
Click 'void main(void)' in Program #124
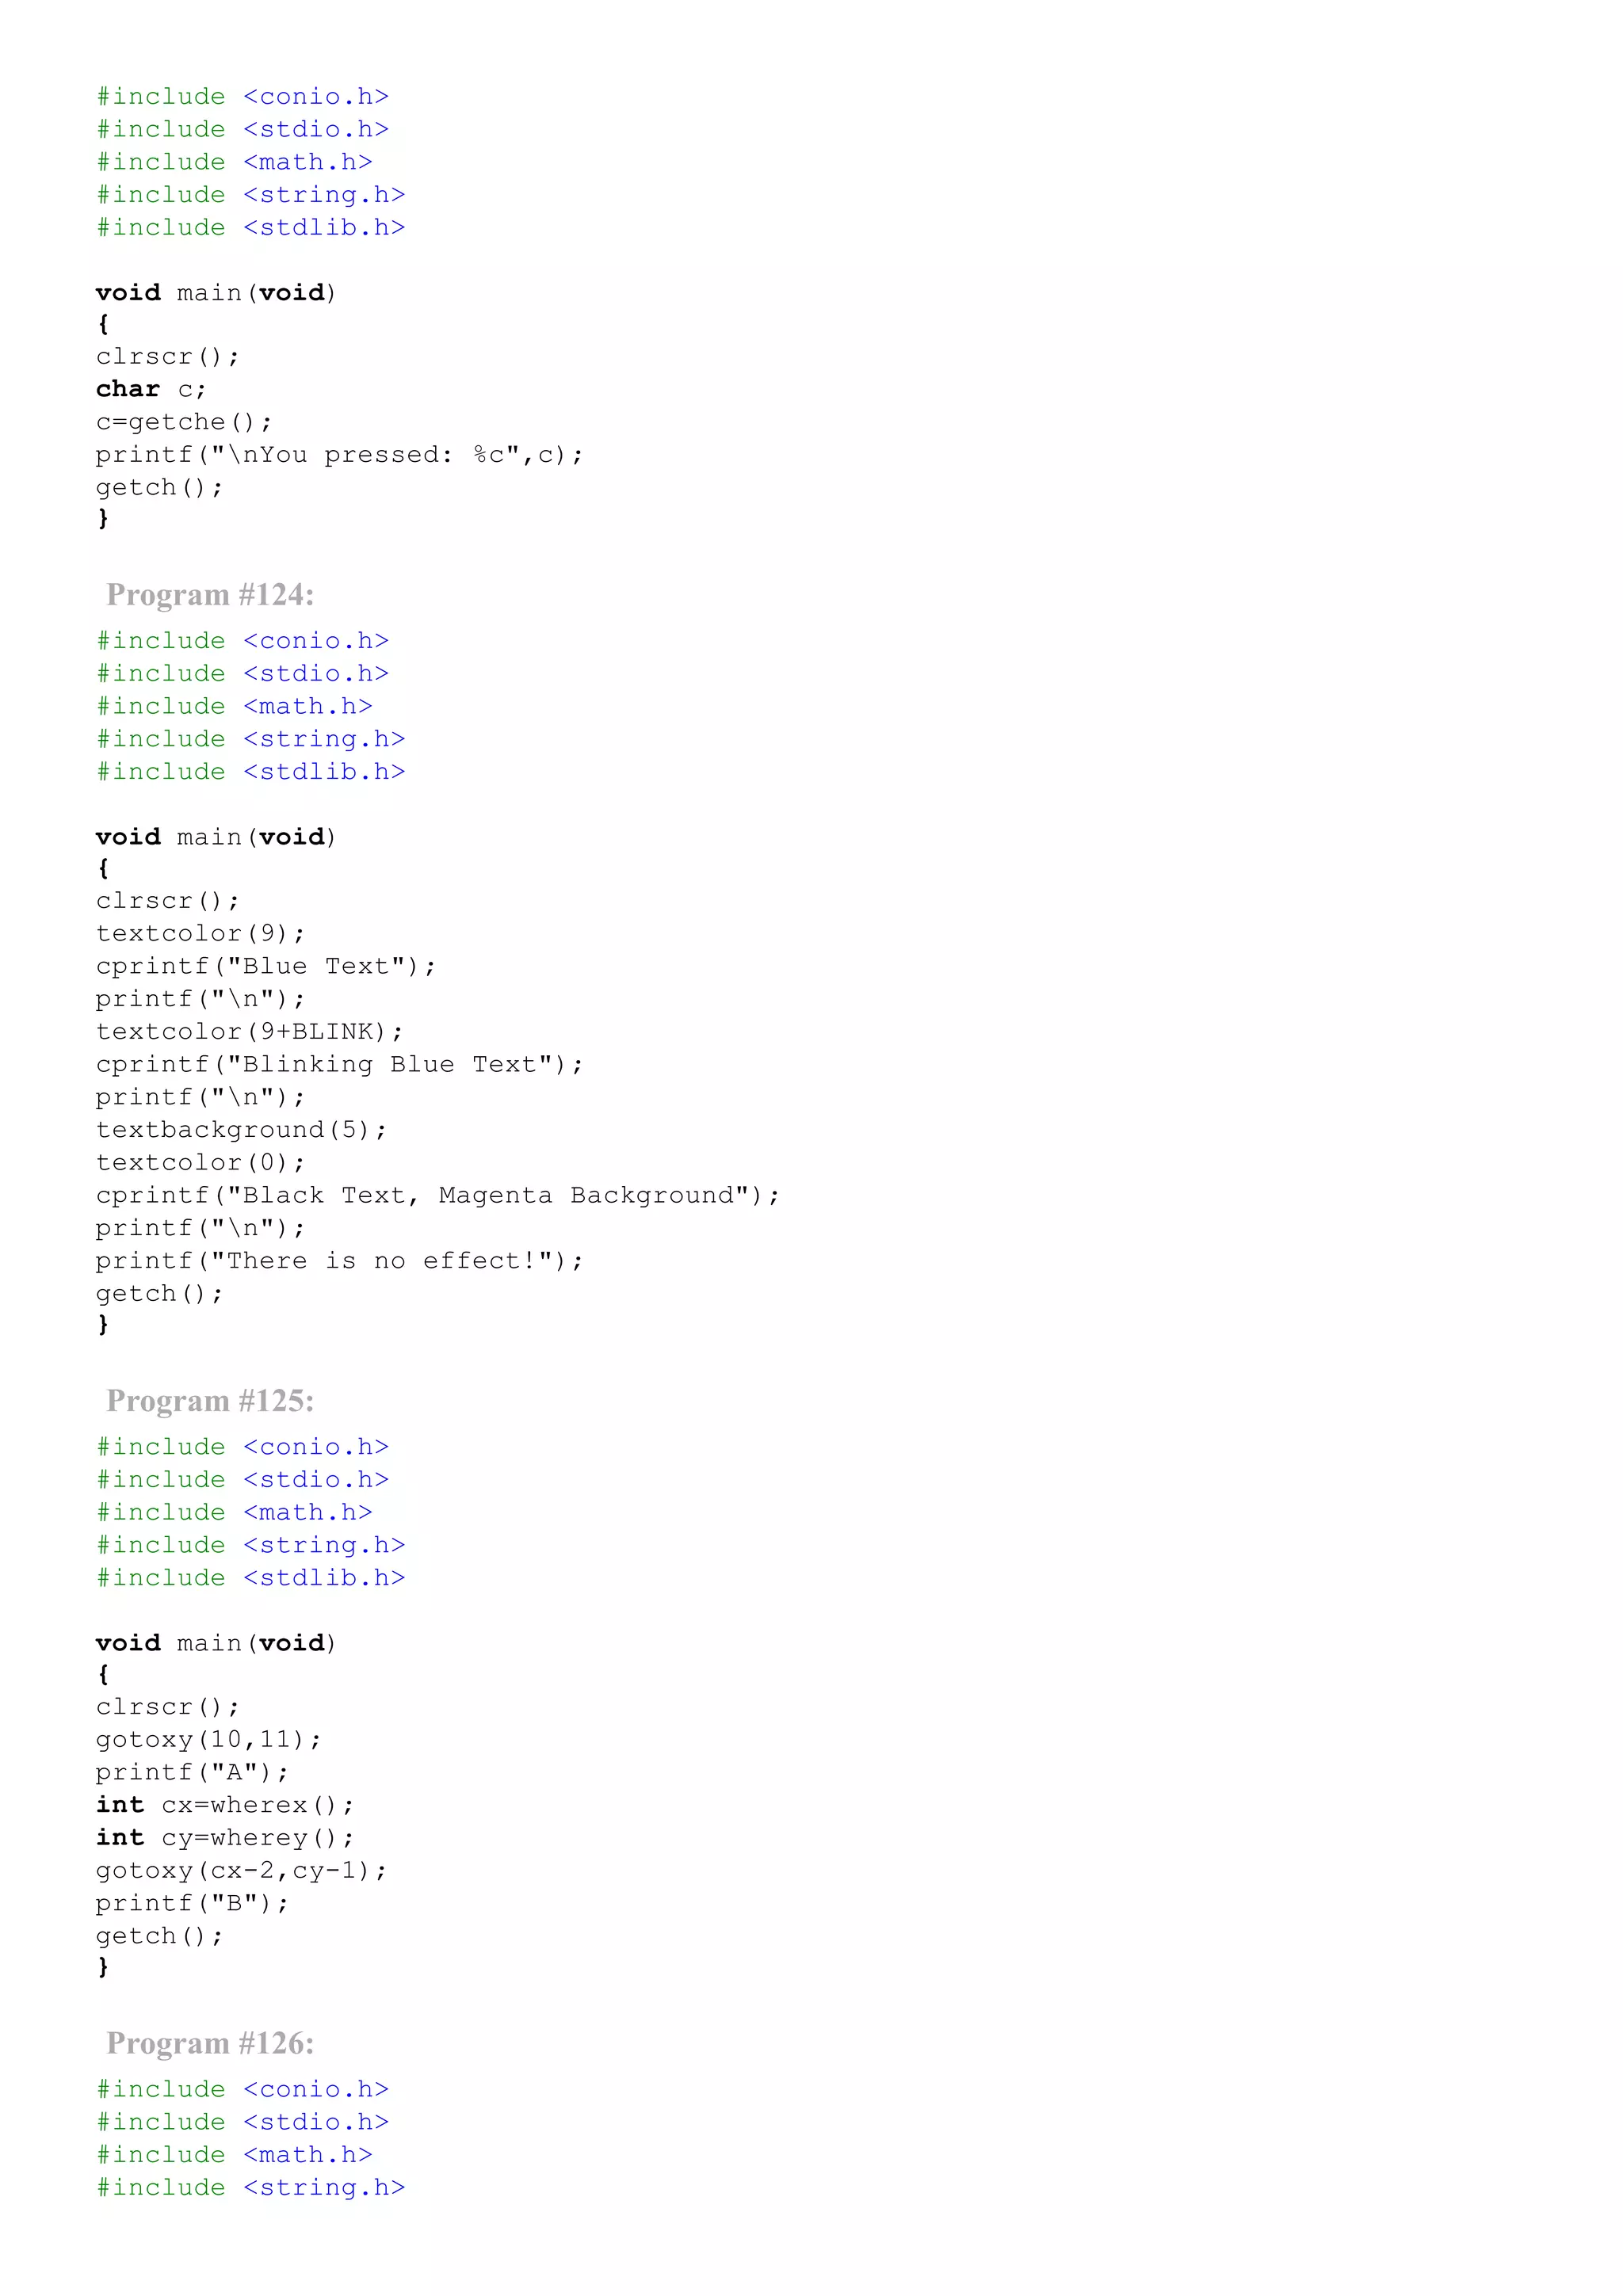[217, 837]
